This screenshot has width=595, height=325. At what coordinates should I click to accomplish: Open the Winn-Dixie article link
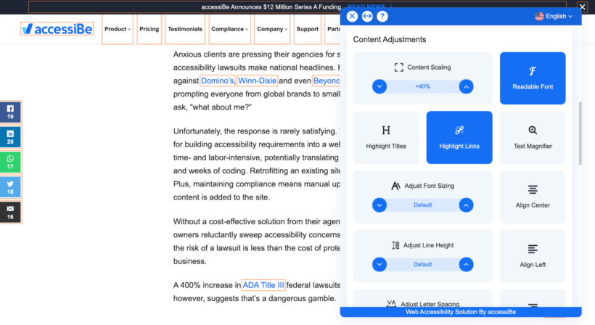point(257,81)
